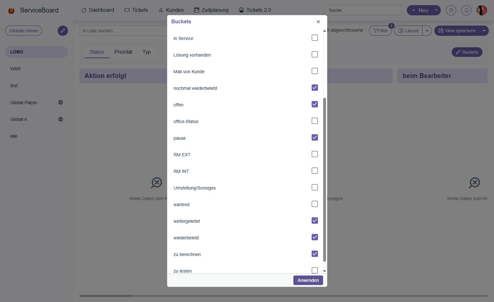Open the notifications bell
The image size is (494, 302).
466,10
